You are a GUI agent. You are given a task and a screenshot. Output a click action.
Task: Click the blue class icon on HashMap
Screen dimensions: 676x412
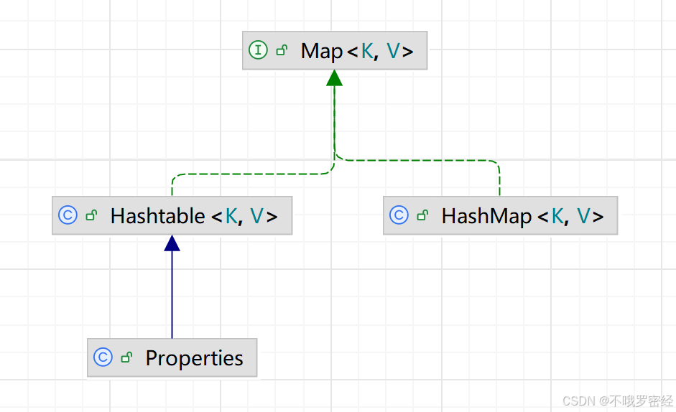click(399, 215)
